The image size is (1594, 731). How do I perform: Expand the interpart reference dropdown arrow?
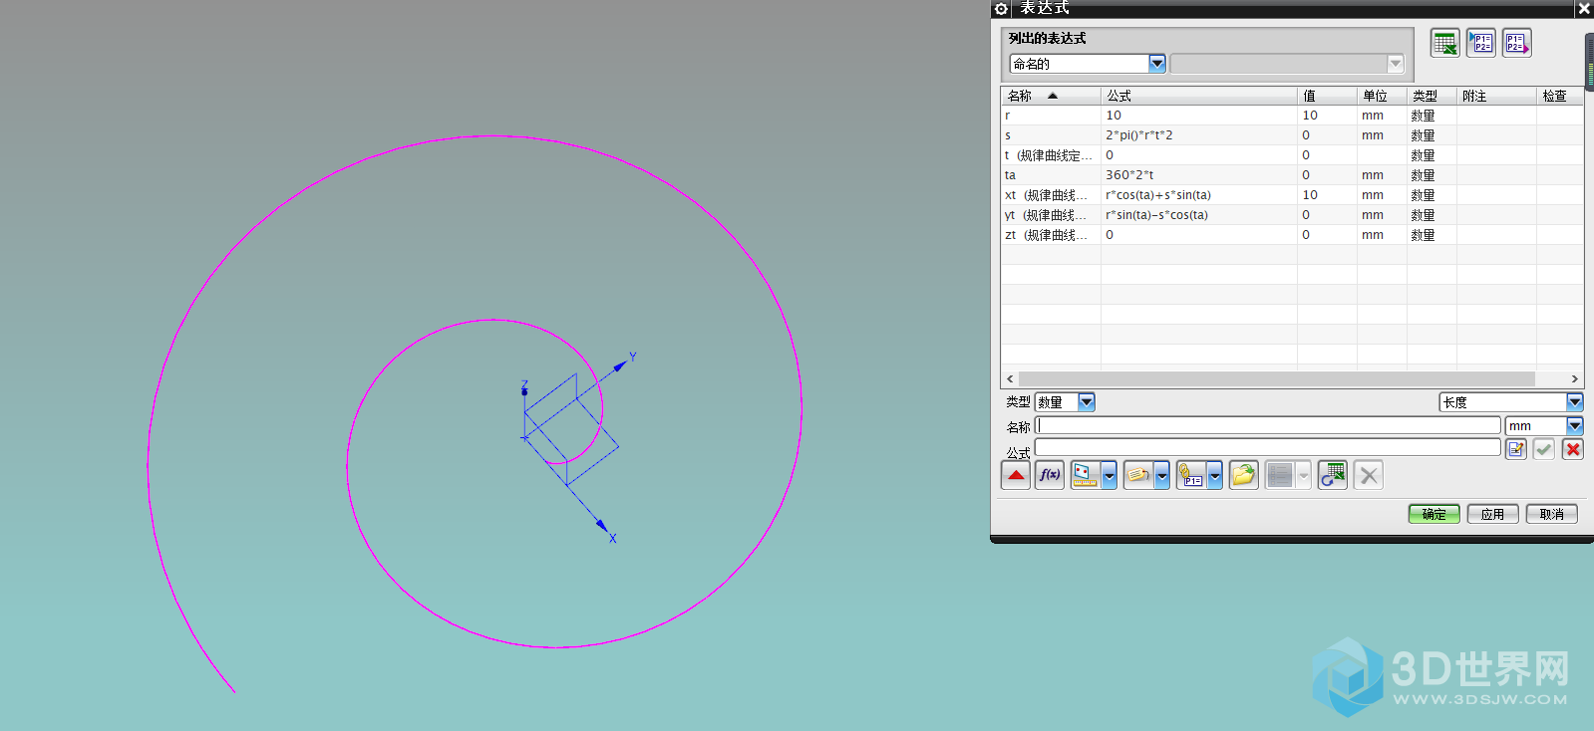point(1214,475)
